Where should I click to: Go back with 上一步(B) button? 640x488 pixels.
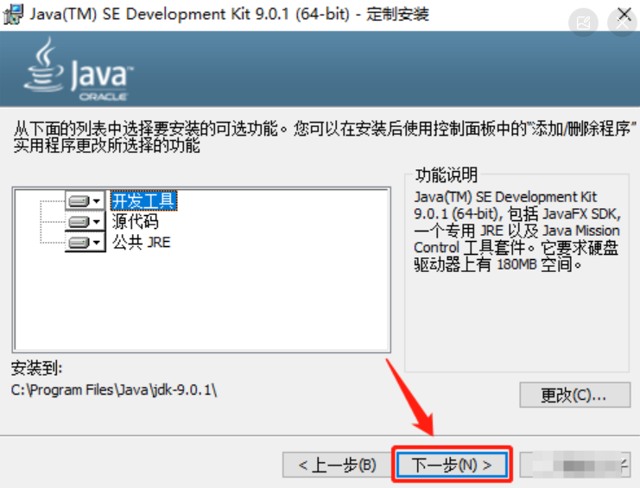click(x=337, y=465)
